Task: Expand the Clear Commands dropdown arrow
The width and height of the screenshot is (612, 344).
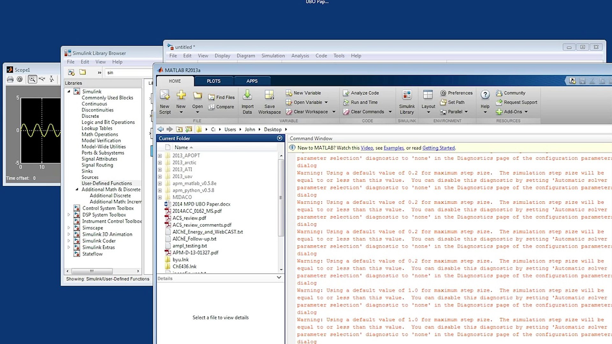Action: point(390,112)
